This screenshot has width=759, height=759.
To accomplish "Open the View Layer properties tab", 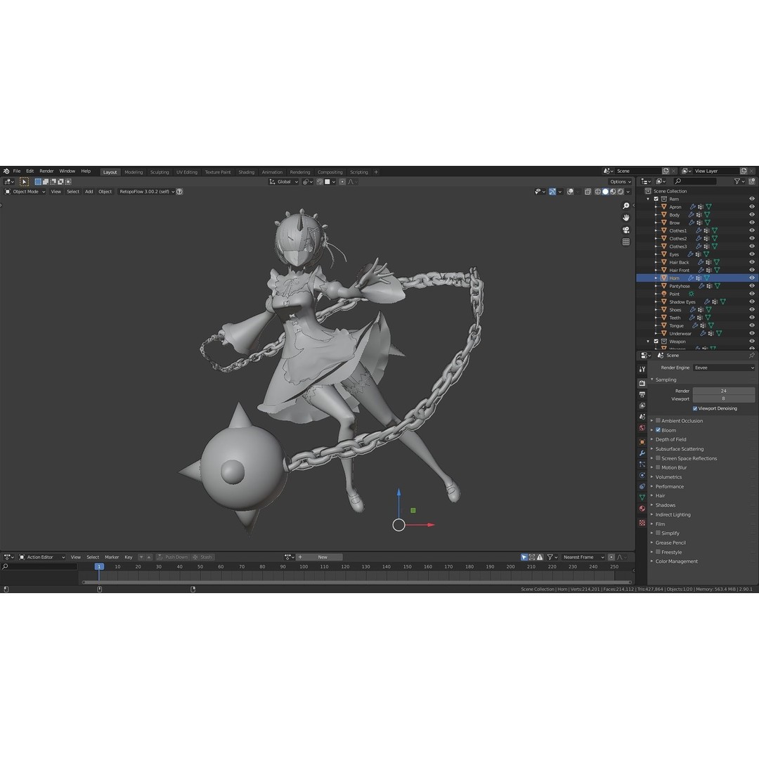I will pyautogui.click(x=642, y=406).
